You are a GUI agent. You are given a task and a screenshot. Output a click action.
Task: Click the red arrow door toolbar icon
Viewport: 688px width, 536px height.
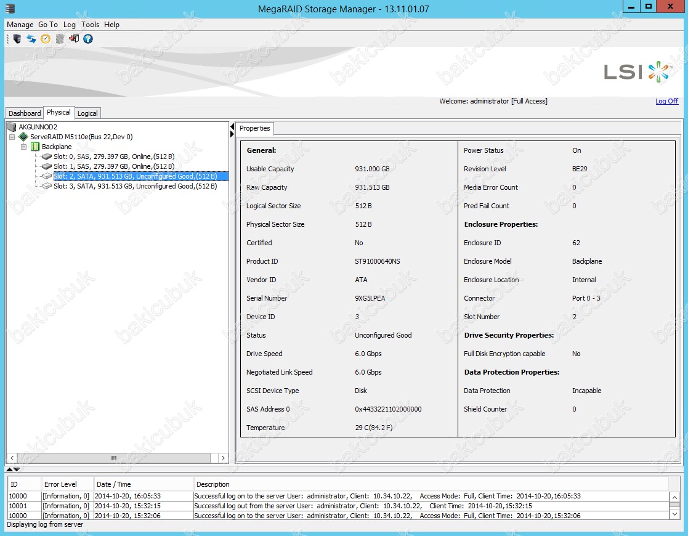pyautogui.click(x=74, y=39)
